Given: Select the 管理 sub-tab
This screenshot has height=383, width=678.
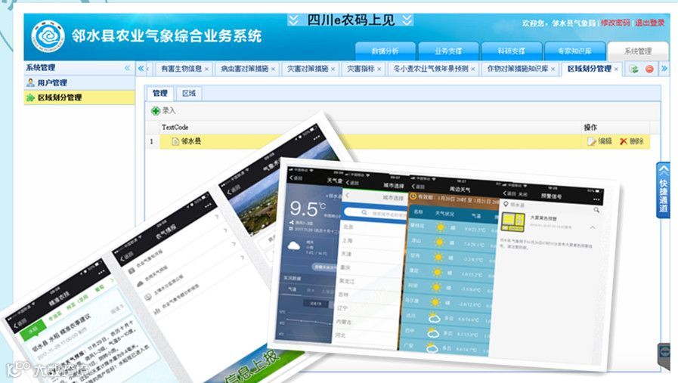Looking at the screenshot, I should pyautogui.click(x=159, y=94).
